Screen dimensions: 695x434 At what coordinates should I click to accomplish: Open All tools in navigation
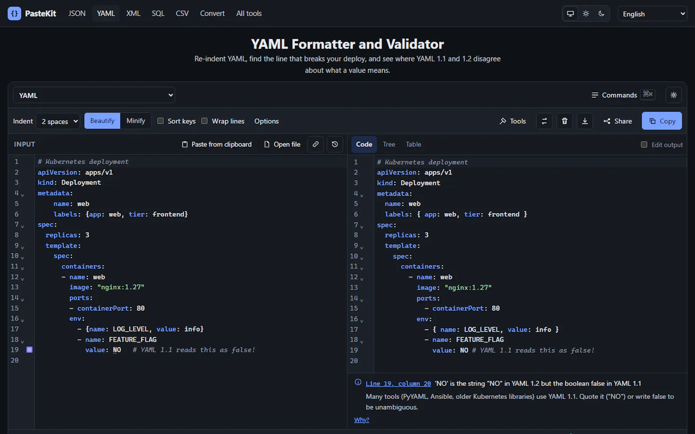pos(249,13)
